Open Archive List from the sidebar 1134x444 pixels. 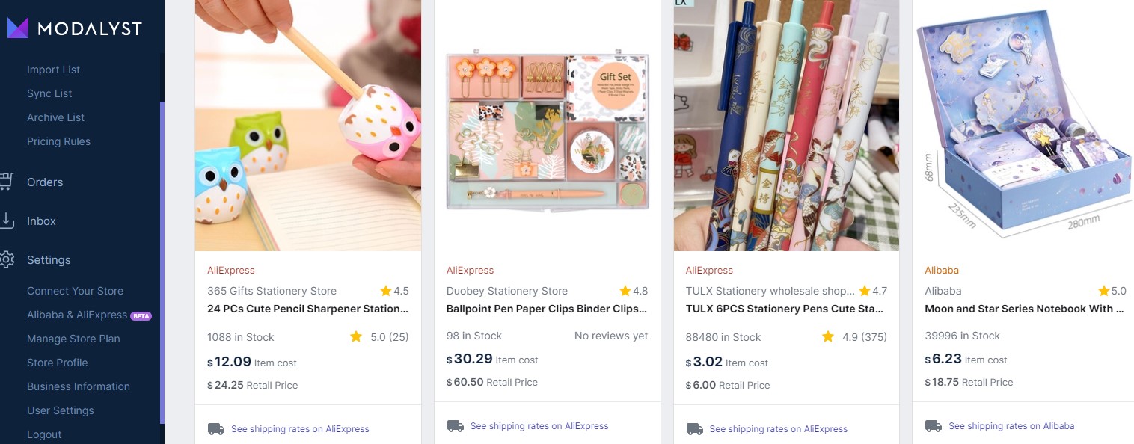coord(55,117)
